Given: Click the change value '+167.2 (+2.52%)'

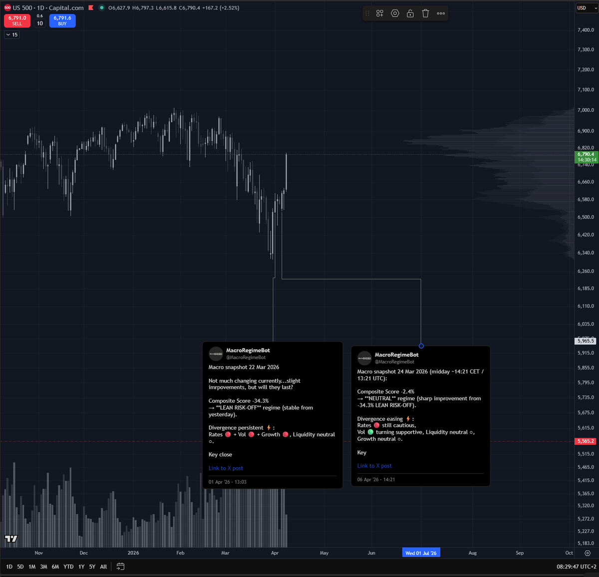Looking at the screenshot, I should point(221,8).
